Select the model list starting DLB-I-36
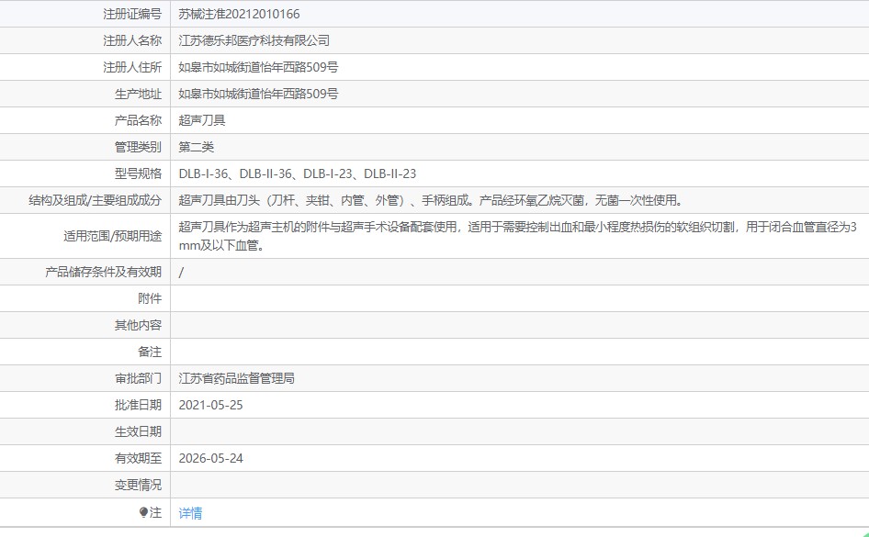 point(297,173)
